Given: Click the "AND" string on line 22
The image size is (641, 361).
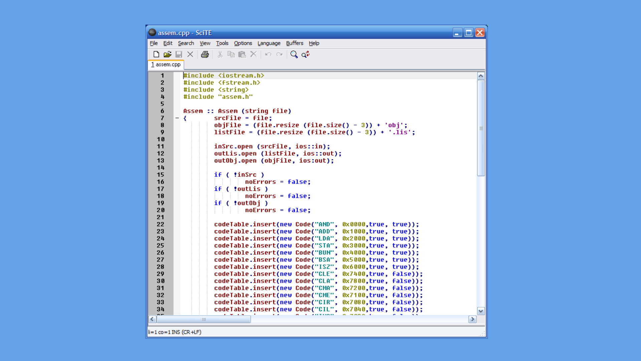Looking at the screenshot, I should (325, 224).
